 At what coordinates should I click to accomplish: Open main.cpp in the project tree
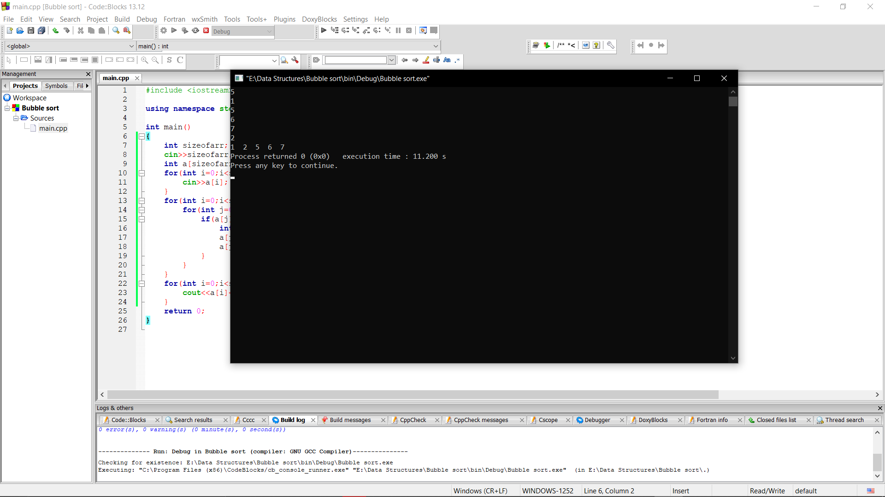click(x=53, y=128)
